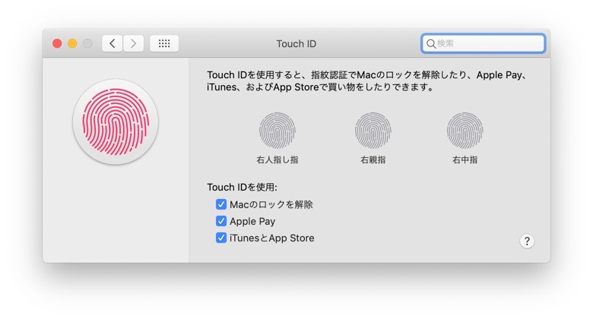Screen dimensions: 593x319
Task: Click the Touch ID window title
Action: coord(296,44)
